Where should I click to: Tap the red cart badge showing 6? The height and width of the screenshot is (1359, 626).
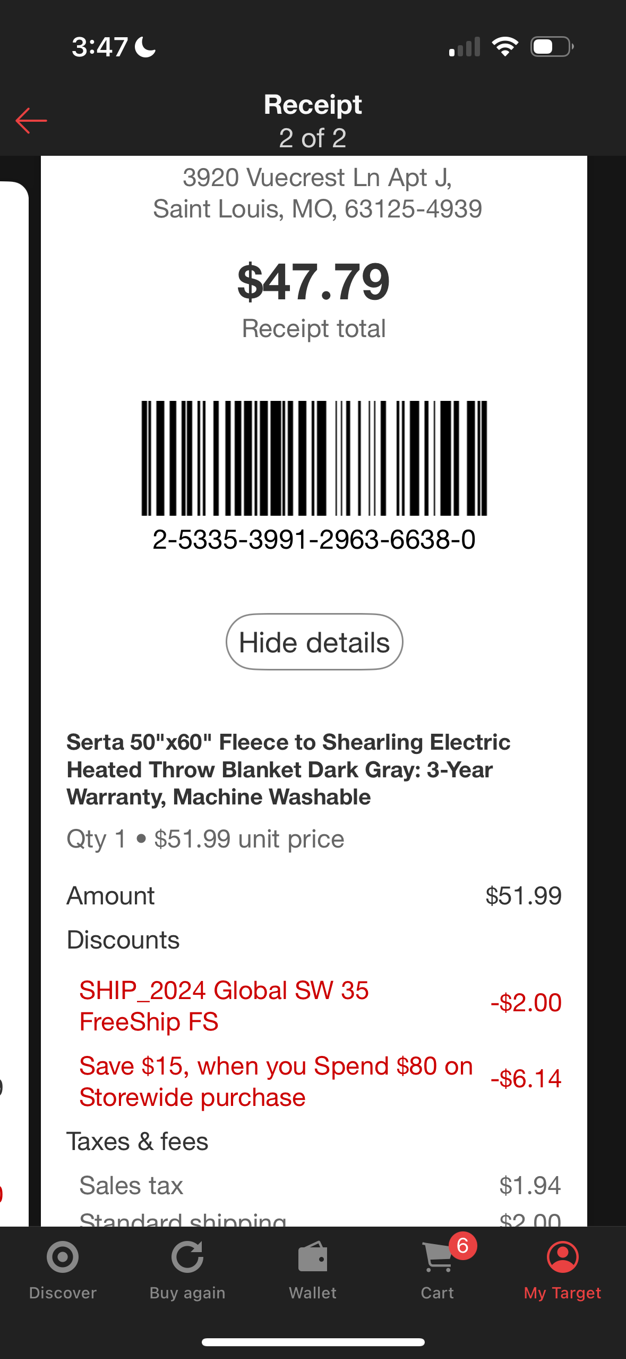point(462,1245)
